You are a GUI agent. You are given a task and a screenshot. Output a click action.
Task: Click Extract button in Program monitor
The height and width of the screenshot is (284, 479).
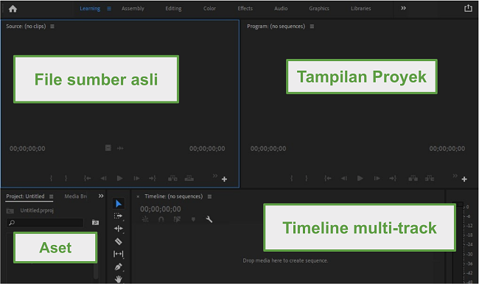[430, 178]
